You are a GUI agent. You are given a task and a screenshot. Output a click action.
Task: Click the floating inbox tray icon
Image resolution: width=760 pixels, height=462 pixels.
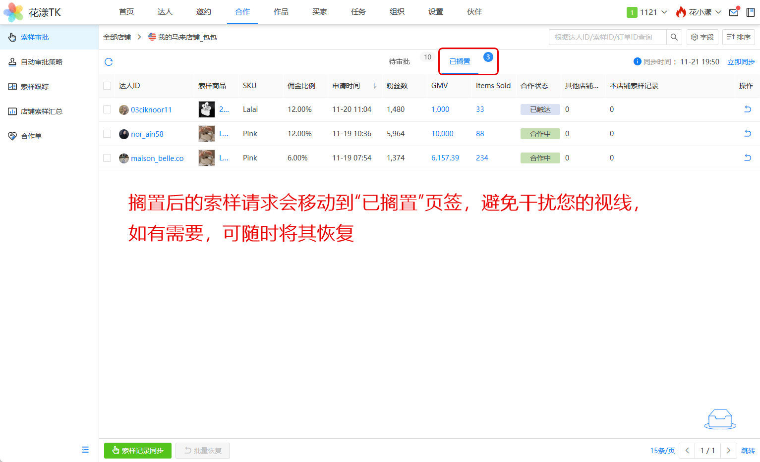(x=720, y=419)
